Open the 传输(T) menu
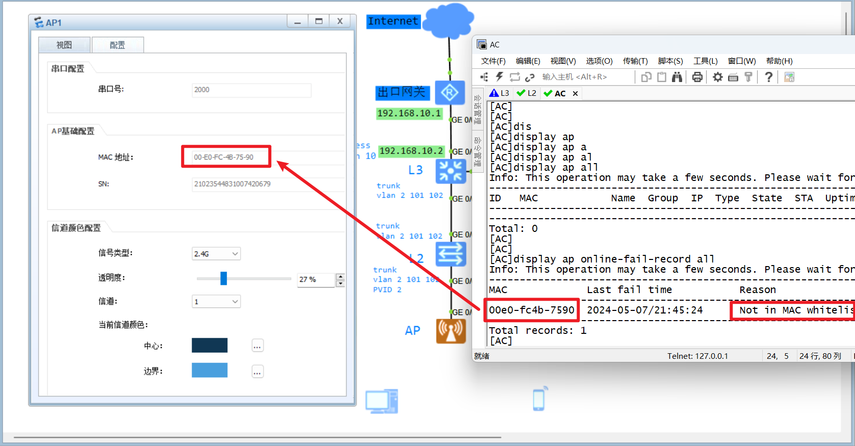This screenshot has width=855, height=446. coord(635,61)
